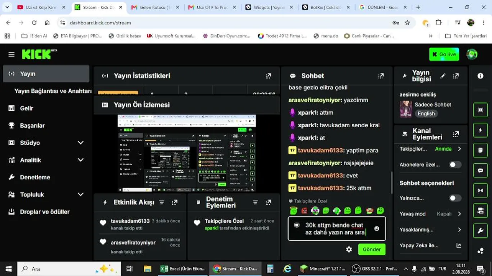
Task: Focus the browser address bar
Action: pos(226,23)
